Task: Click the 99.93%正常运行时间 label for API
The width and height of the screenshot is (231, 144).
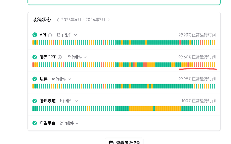Action: coord(197,35)
